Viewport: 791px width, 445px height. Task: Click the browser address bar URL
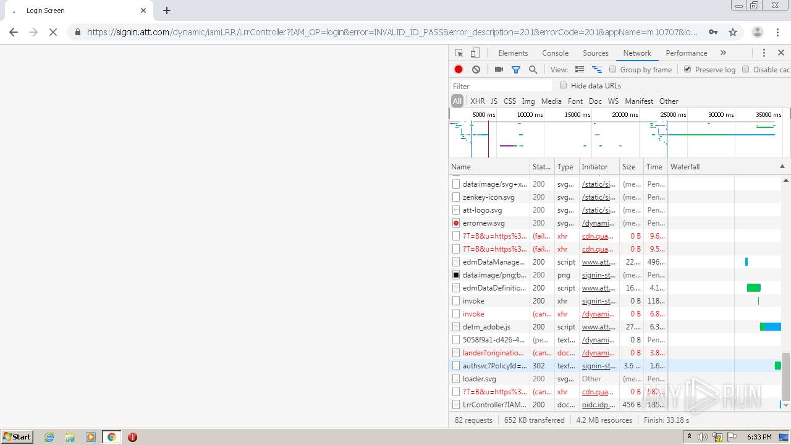[392, 32]
